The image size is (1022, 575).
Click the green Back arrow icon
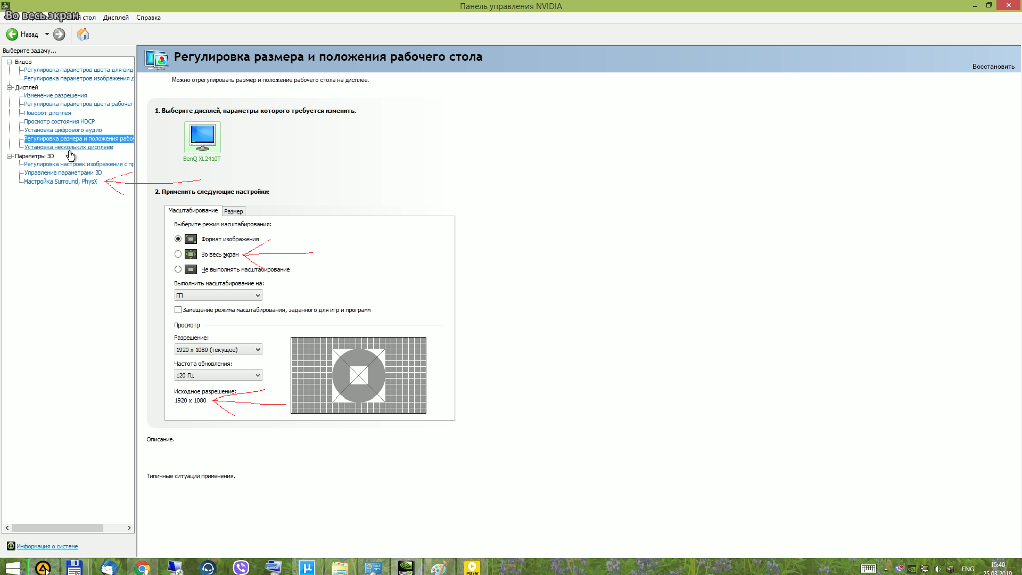point(12,35)
